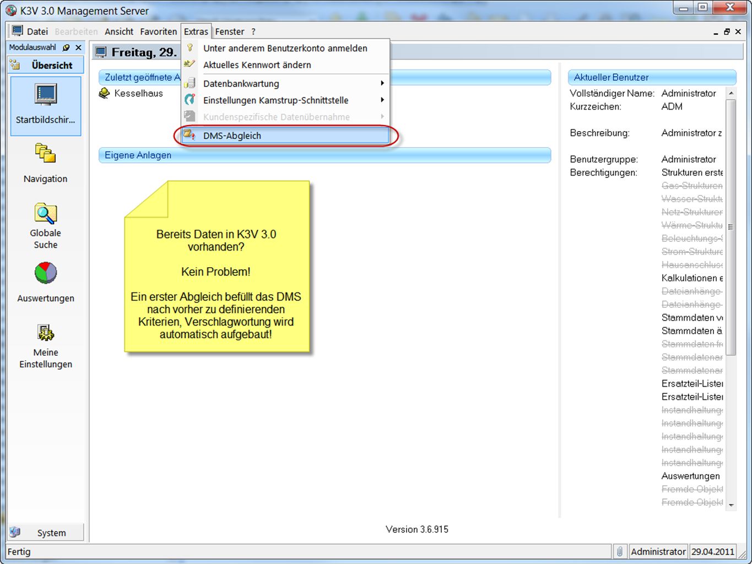Click the Übersicht section icon
Viewport: 752px width, 564px height.
pos(15,65)
